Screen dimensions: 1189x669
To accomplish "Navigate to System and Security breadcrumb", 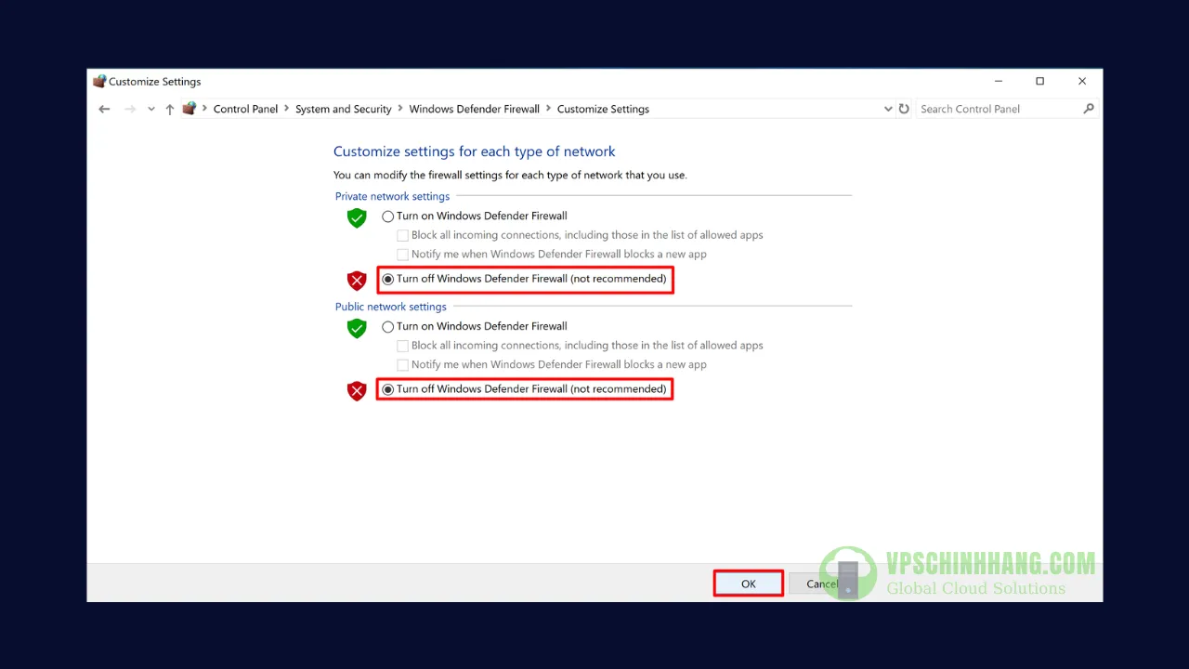I will (344, 109).
